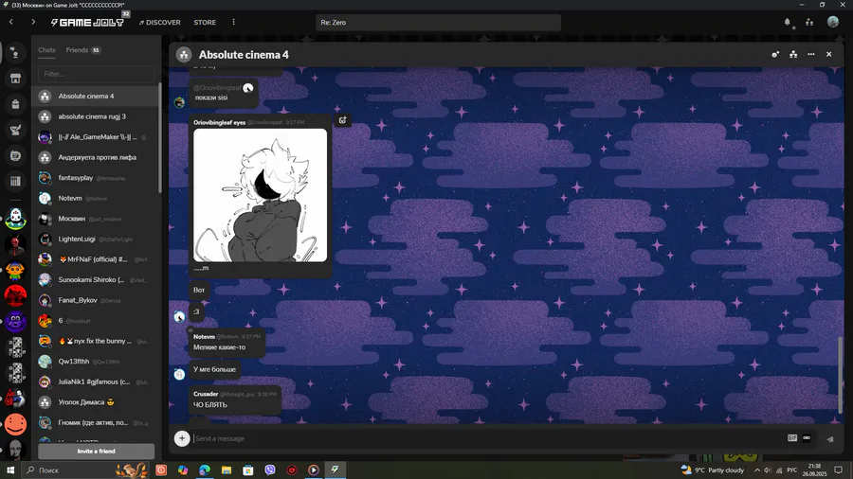Image resolution: width=853 pixels, height=479 pixels.
Task: Open the Москвин chat
Action: [95, 219]
